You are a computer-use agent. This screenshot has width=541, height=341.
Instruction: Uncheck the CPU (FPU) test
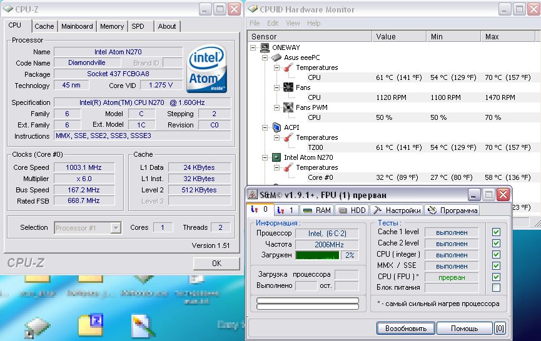click(496, 277)
